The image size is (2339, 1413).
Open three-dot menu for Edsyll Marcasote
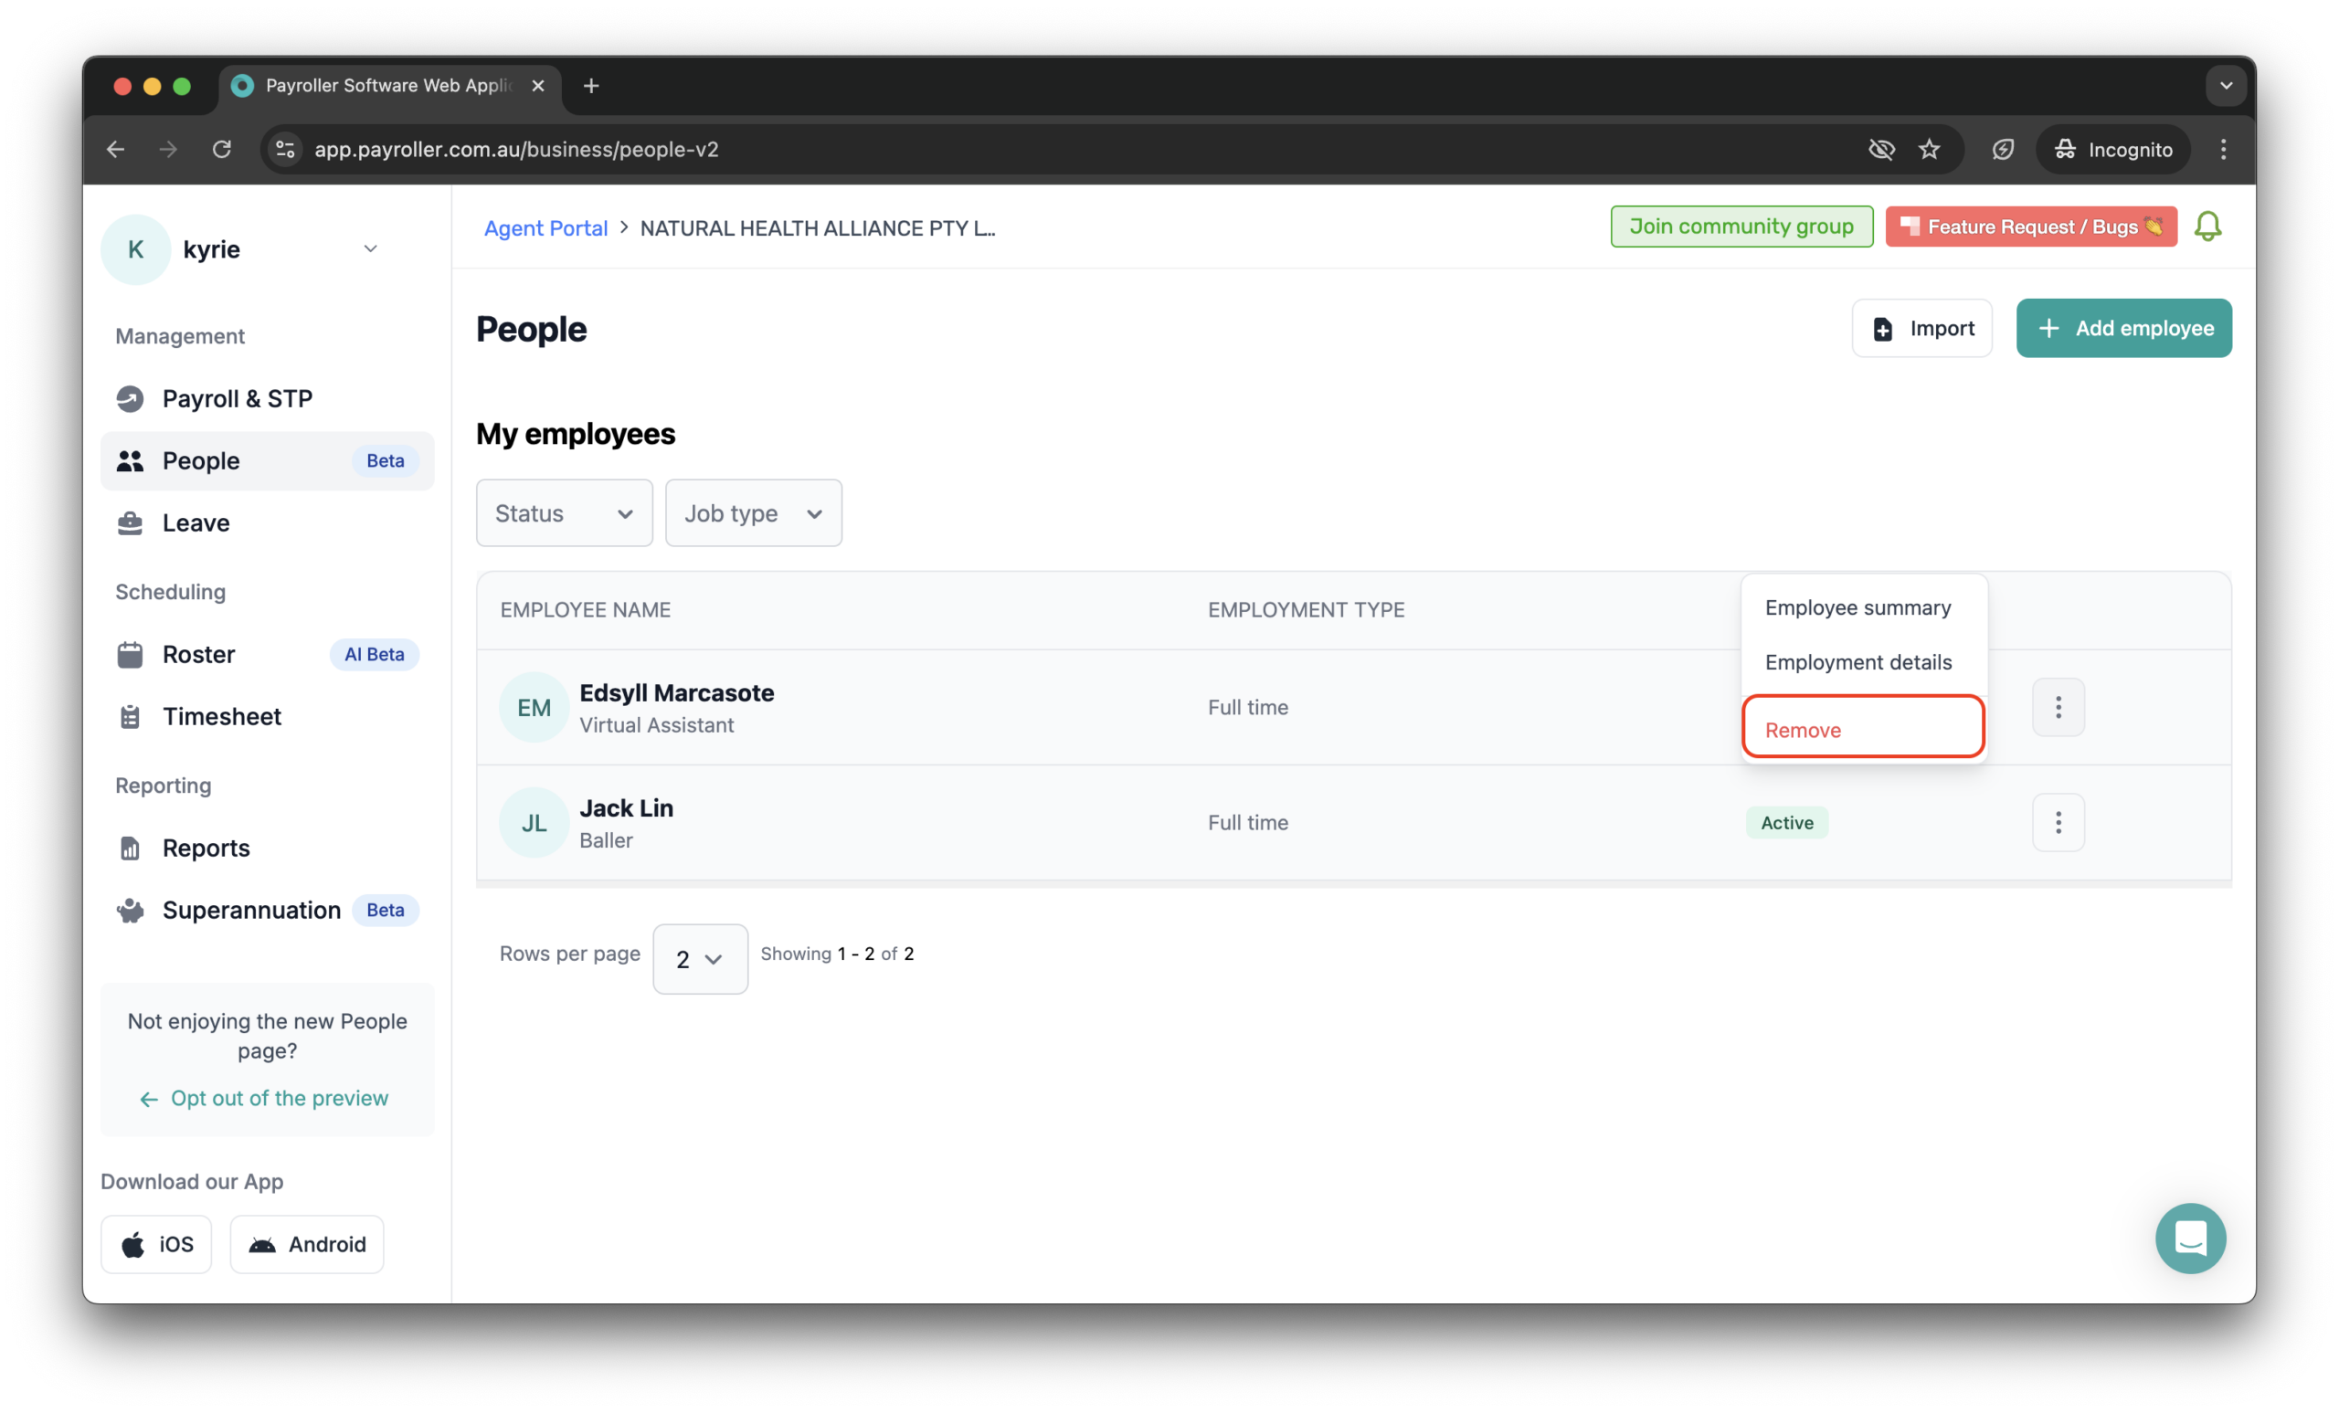[x=2058, y=707]
